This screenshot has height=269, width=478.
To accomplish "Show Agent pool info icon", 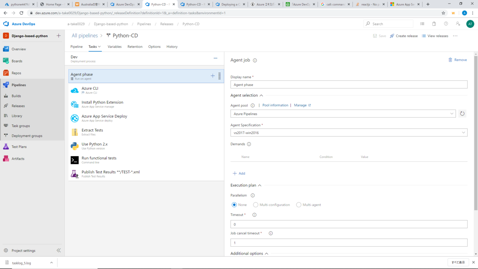I will (x=253, y=106).
